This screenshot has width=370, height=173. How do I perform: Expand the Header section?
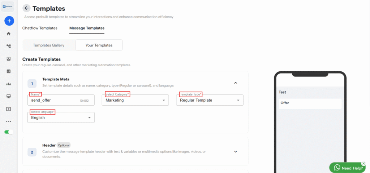pos(236,152)
